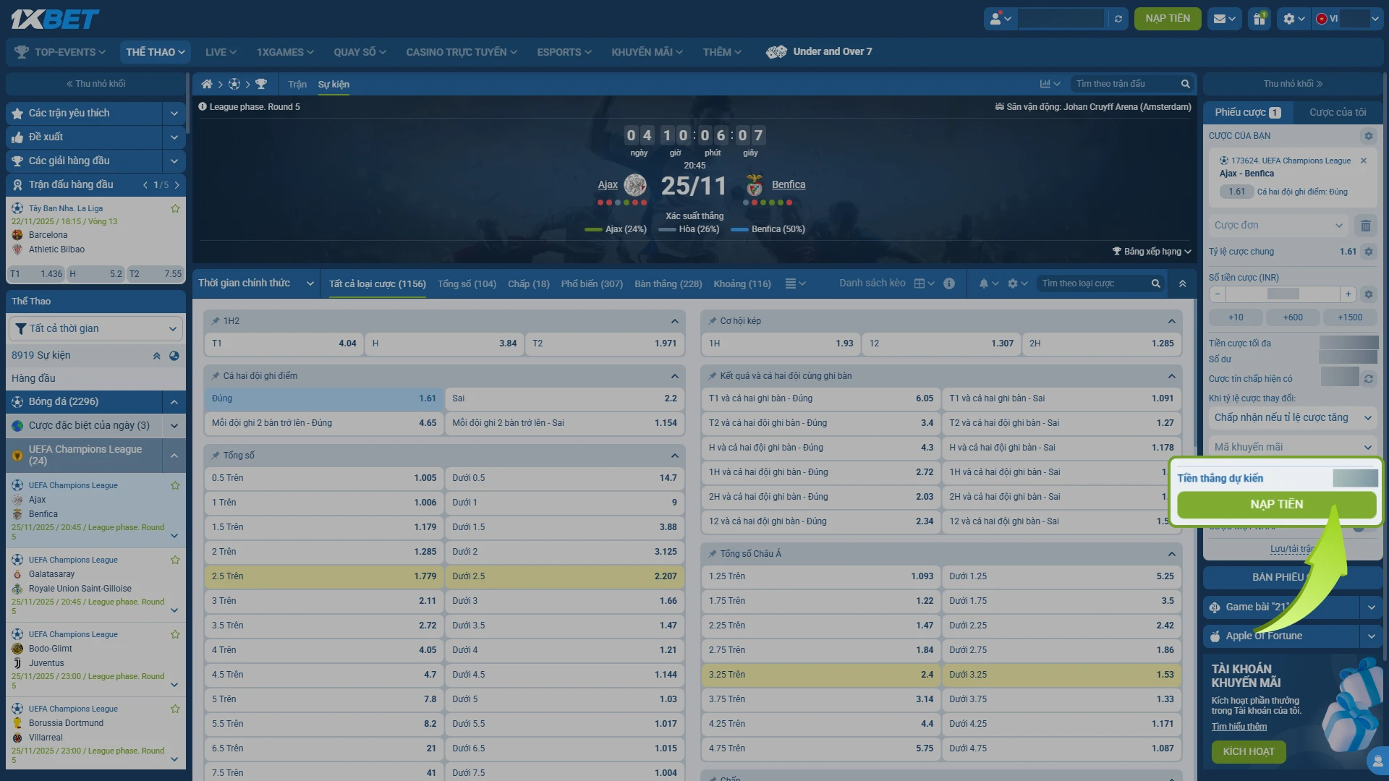Image resolution: width=1389 pixels, height=781 pixels.
Task: Collapse the Bóng đá (2296) section
Action: pyautogui.click(x=174, y=402)
